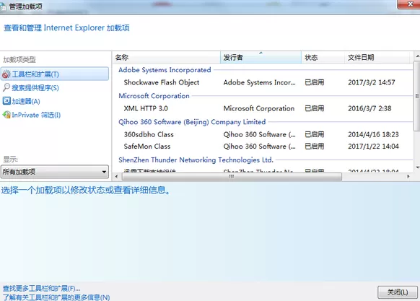
Task: Collapse the Microsoft Corporation group header
Action: (154, 96)
